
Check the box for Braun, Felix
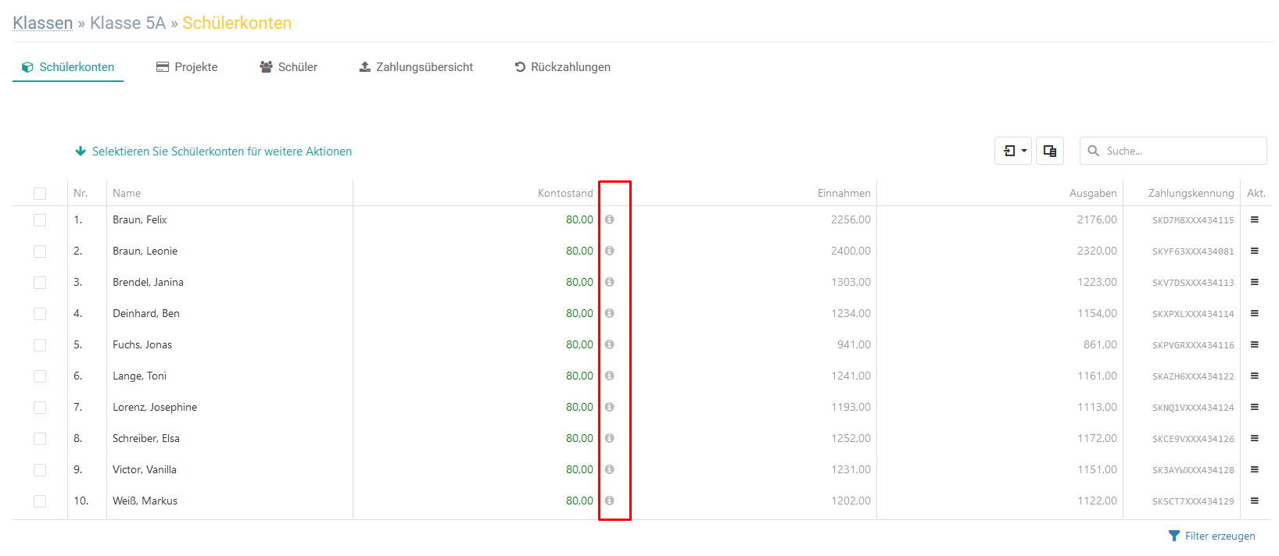pos(40,220)
